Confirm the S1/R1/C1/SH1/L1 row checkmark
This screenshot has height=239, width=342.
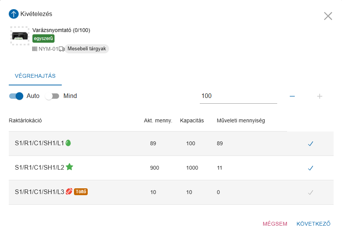(310, 144)
